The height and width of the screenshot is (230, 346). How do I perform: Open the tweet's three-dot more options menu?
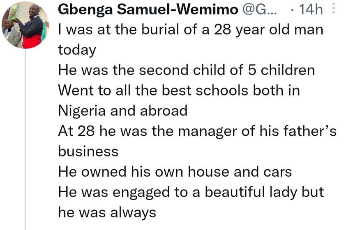coord(333,8)
